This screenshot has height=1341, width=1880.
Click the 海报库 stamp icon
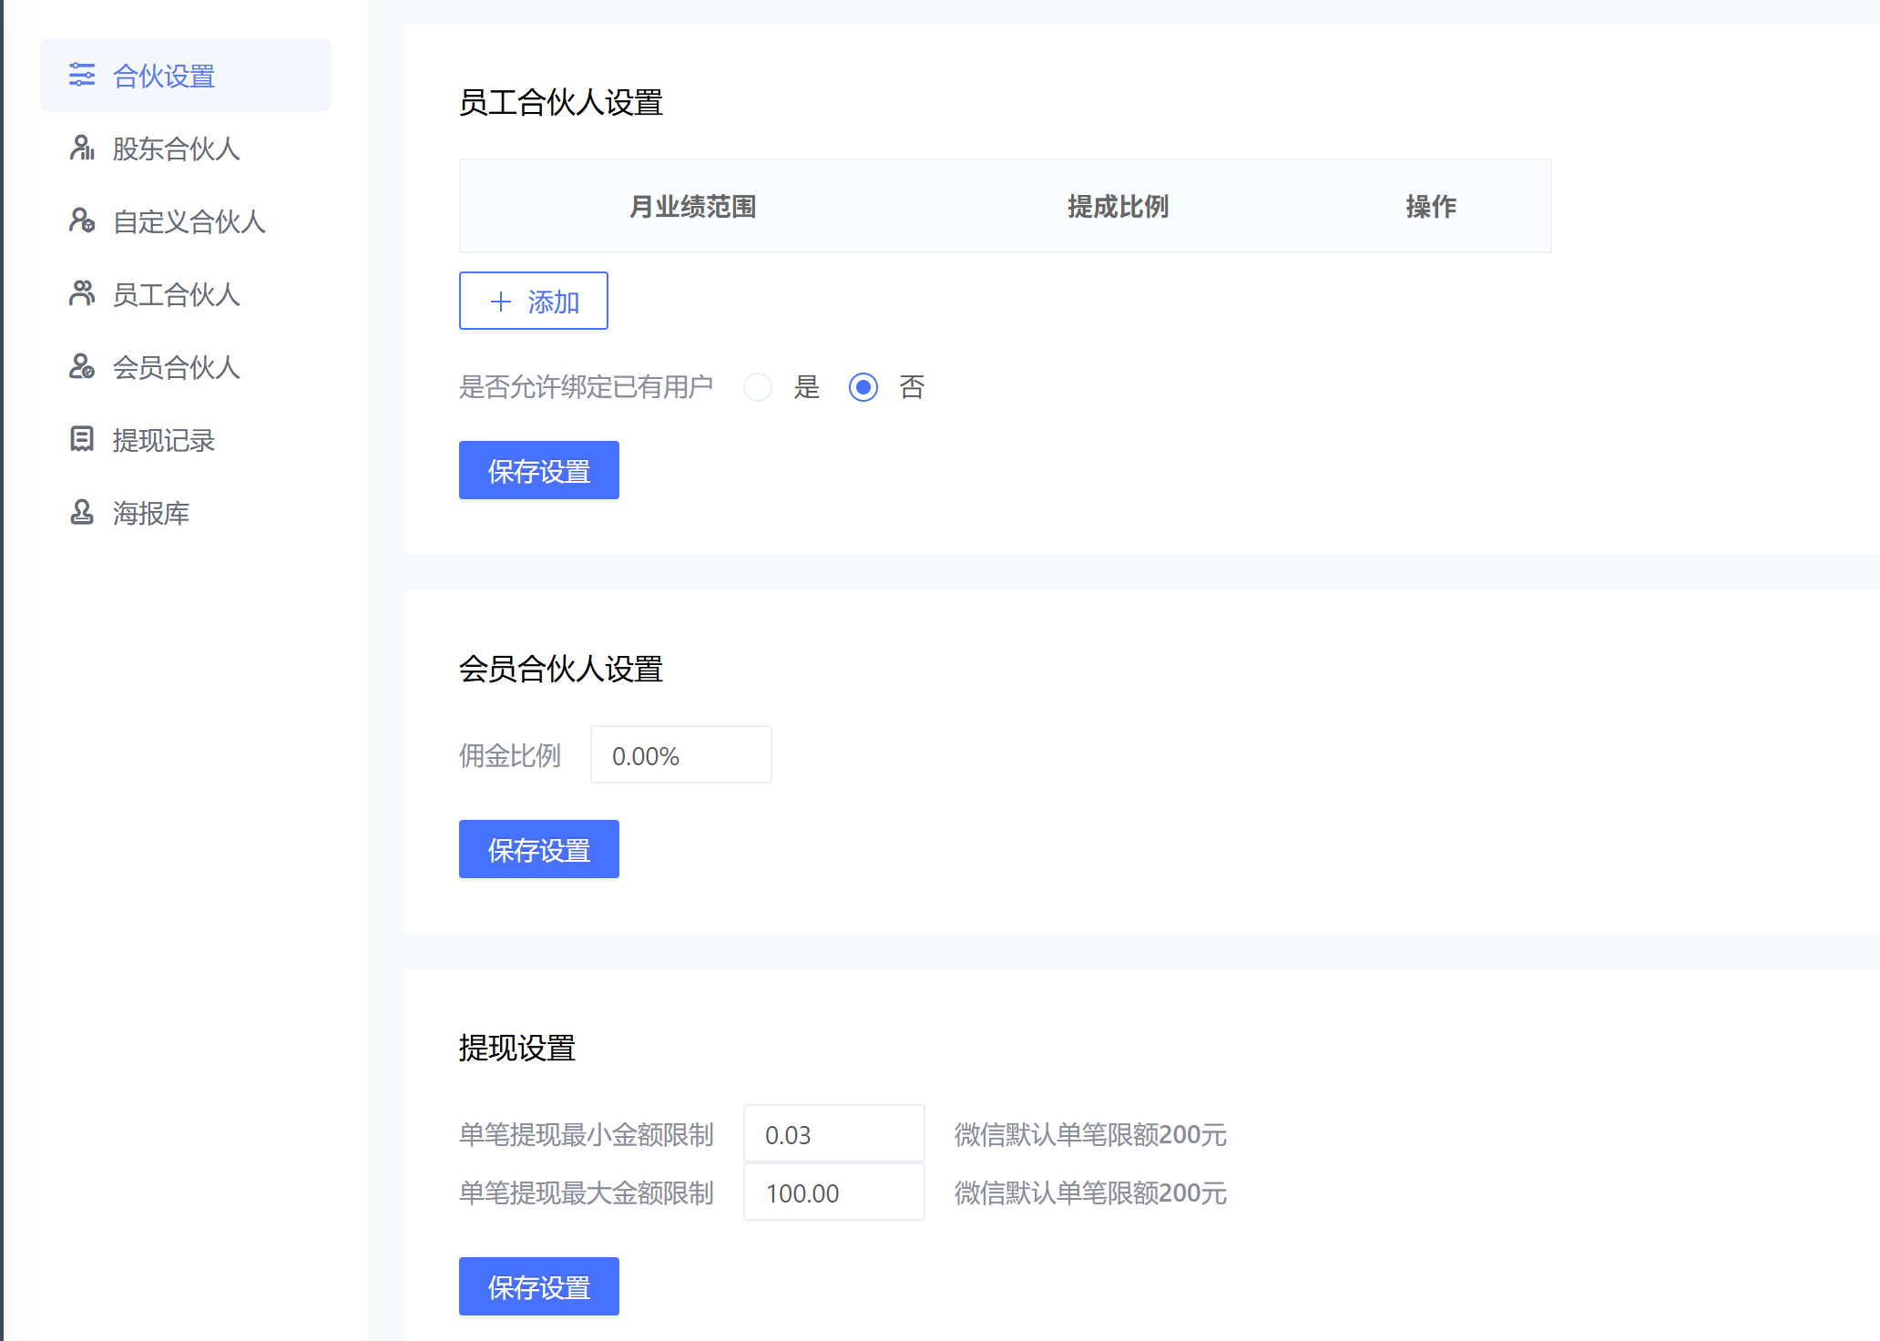tap(82, 512)
